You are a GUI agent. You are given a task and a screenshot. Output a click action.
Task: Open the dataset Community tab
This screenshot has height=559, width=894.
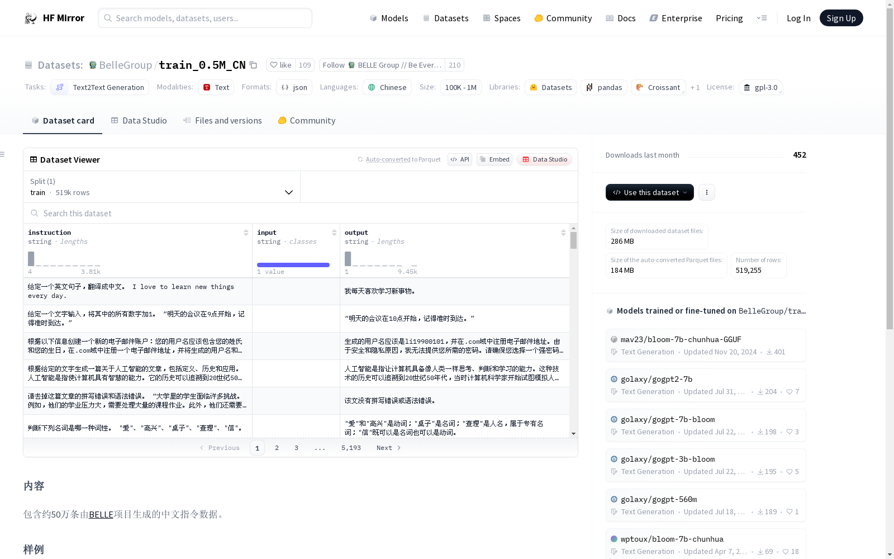(307, 120)
